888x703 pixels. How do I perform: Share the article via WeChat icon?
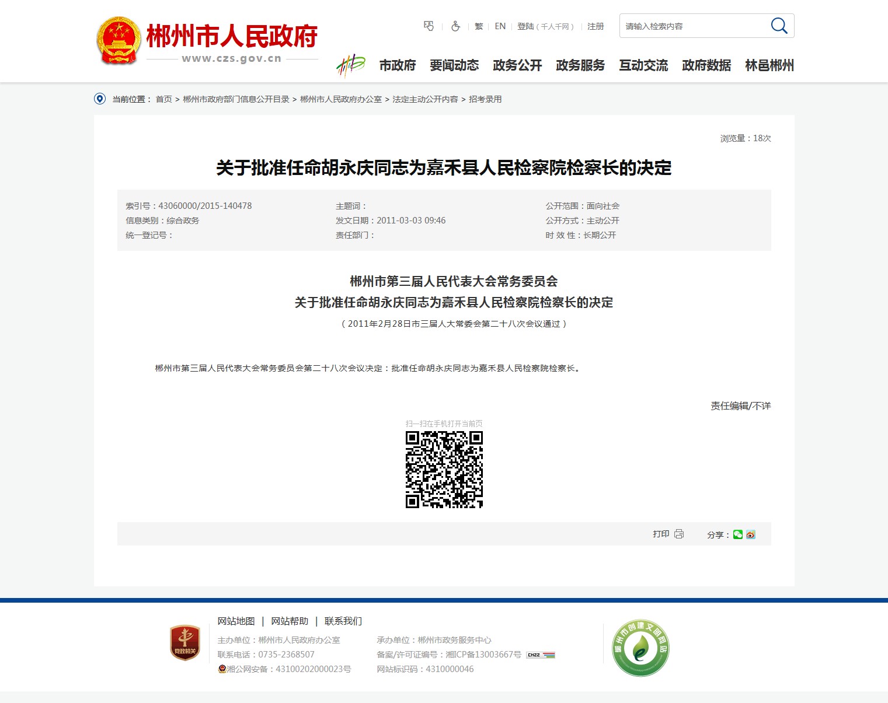point(738,534)
